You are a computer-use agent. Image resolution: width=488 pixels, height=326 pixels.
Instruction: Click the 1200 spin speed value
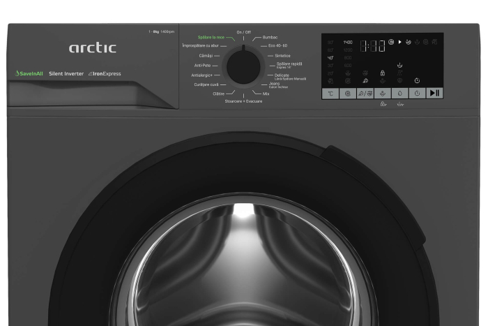click(348, 50)
